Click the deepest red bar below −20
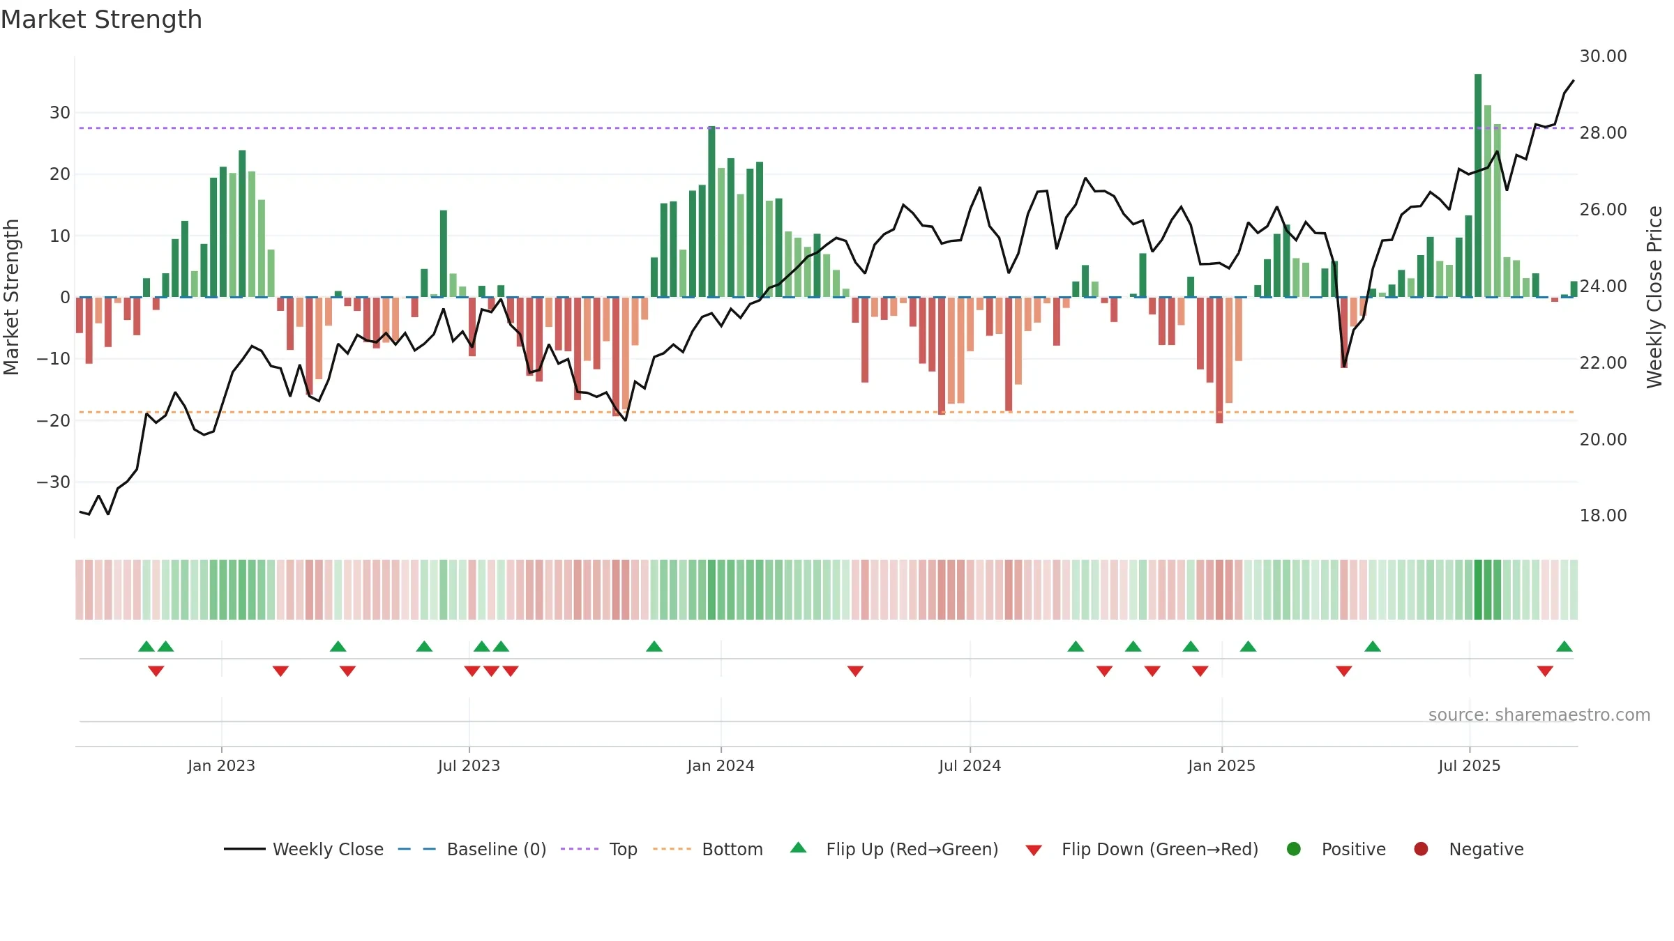Image resolution: width=1674 pixels, height=941 pixels. tap(1219, 360)
